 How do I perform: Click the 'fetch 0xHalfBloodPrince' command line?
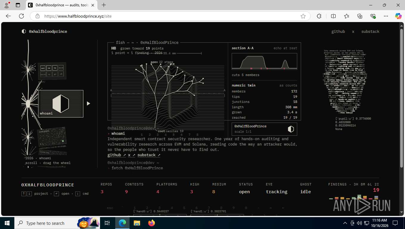[137, 168]
